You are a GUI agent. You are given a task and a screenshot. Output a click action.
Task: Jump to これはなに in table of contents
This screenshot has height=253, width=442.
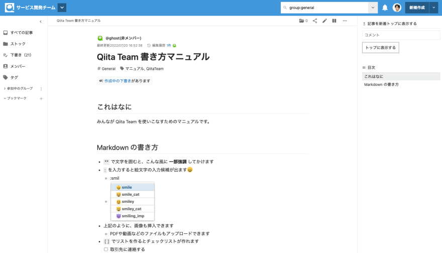click(x=401, y=76)
